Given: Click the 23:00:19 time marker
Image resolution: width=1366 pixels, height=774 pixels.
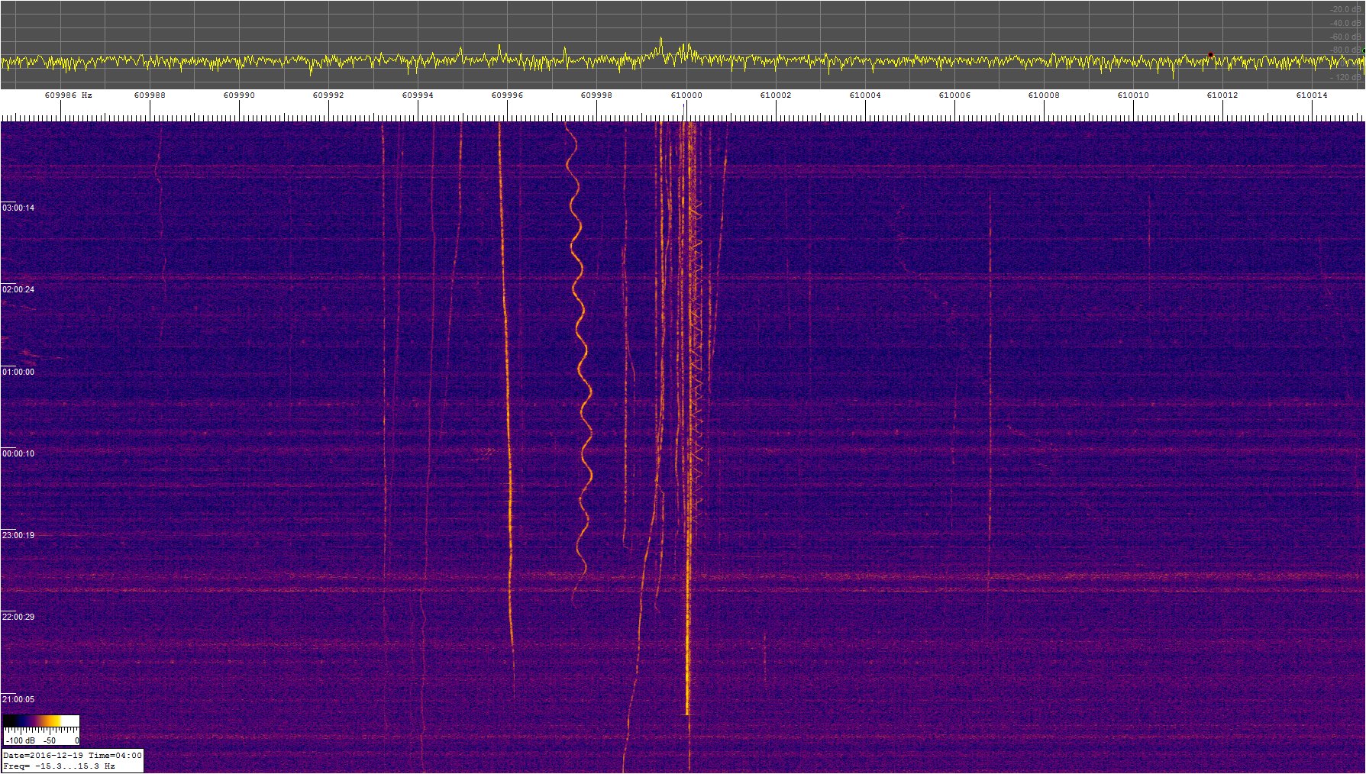Looking at the screenshot, I should click(18, 535).
